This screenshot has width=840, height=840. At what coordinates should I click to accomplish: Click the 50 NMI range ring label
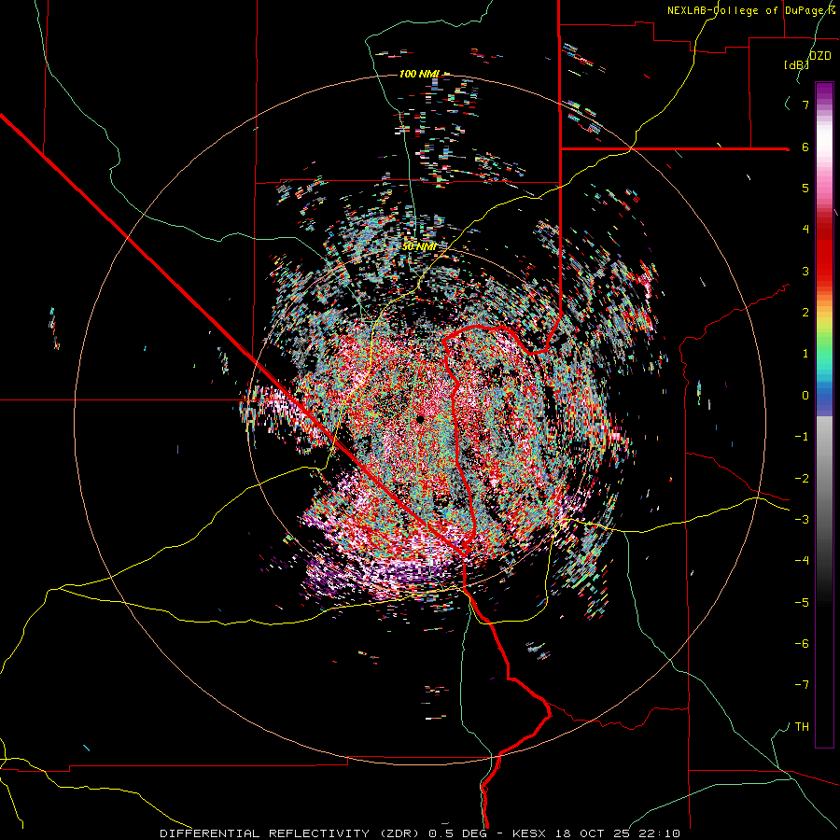point(419,246)
